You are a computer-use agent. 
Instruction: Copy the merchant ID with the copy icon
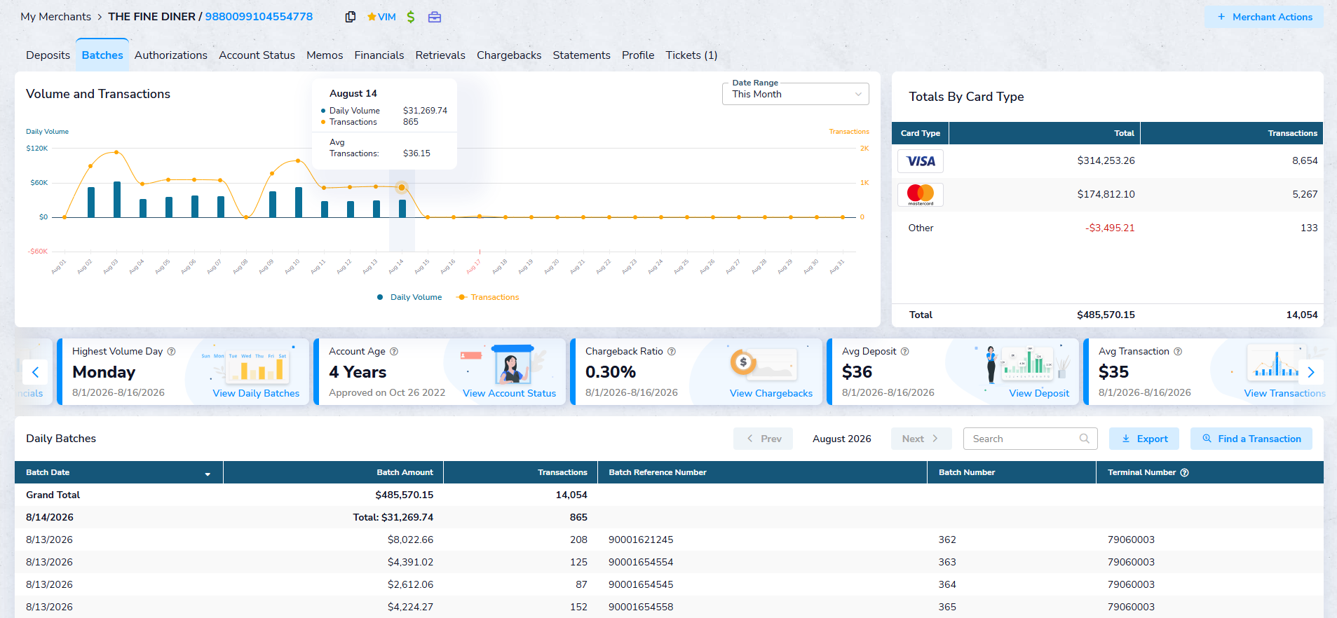[x=351, y=17]
